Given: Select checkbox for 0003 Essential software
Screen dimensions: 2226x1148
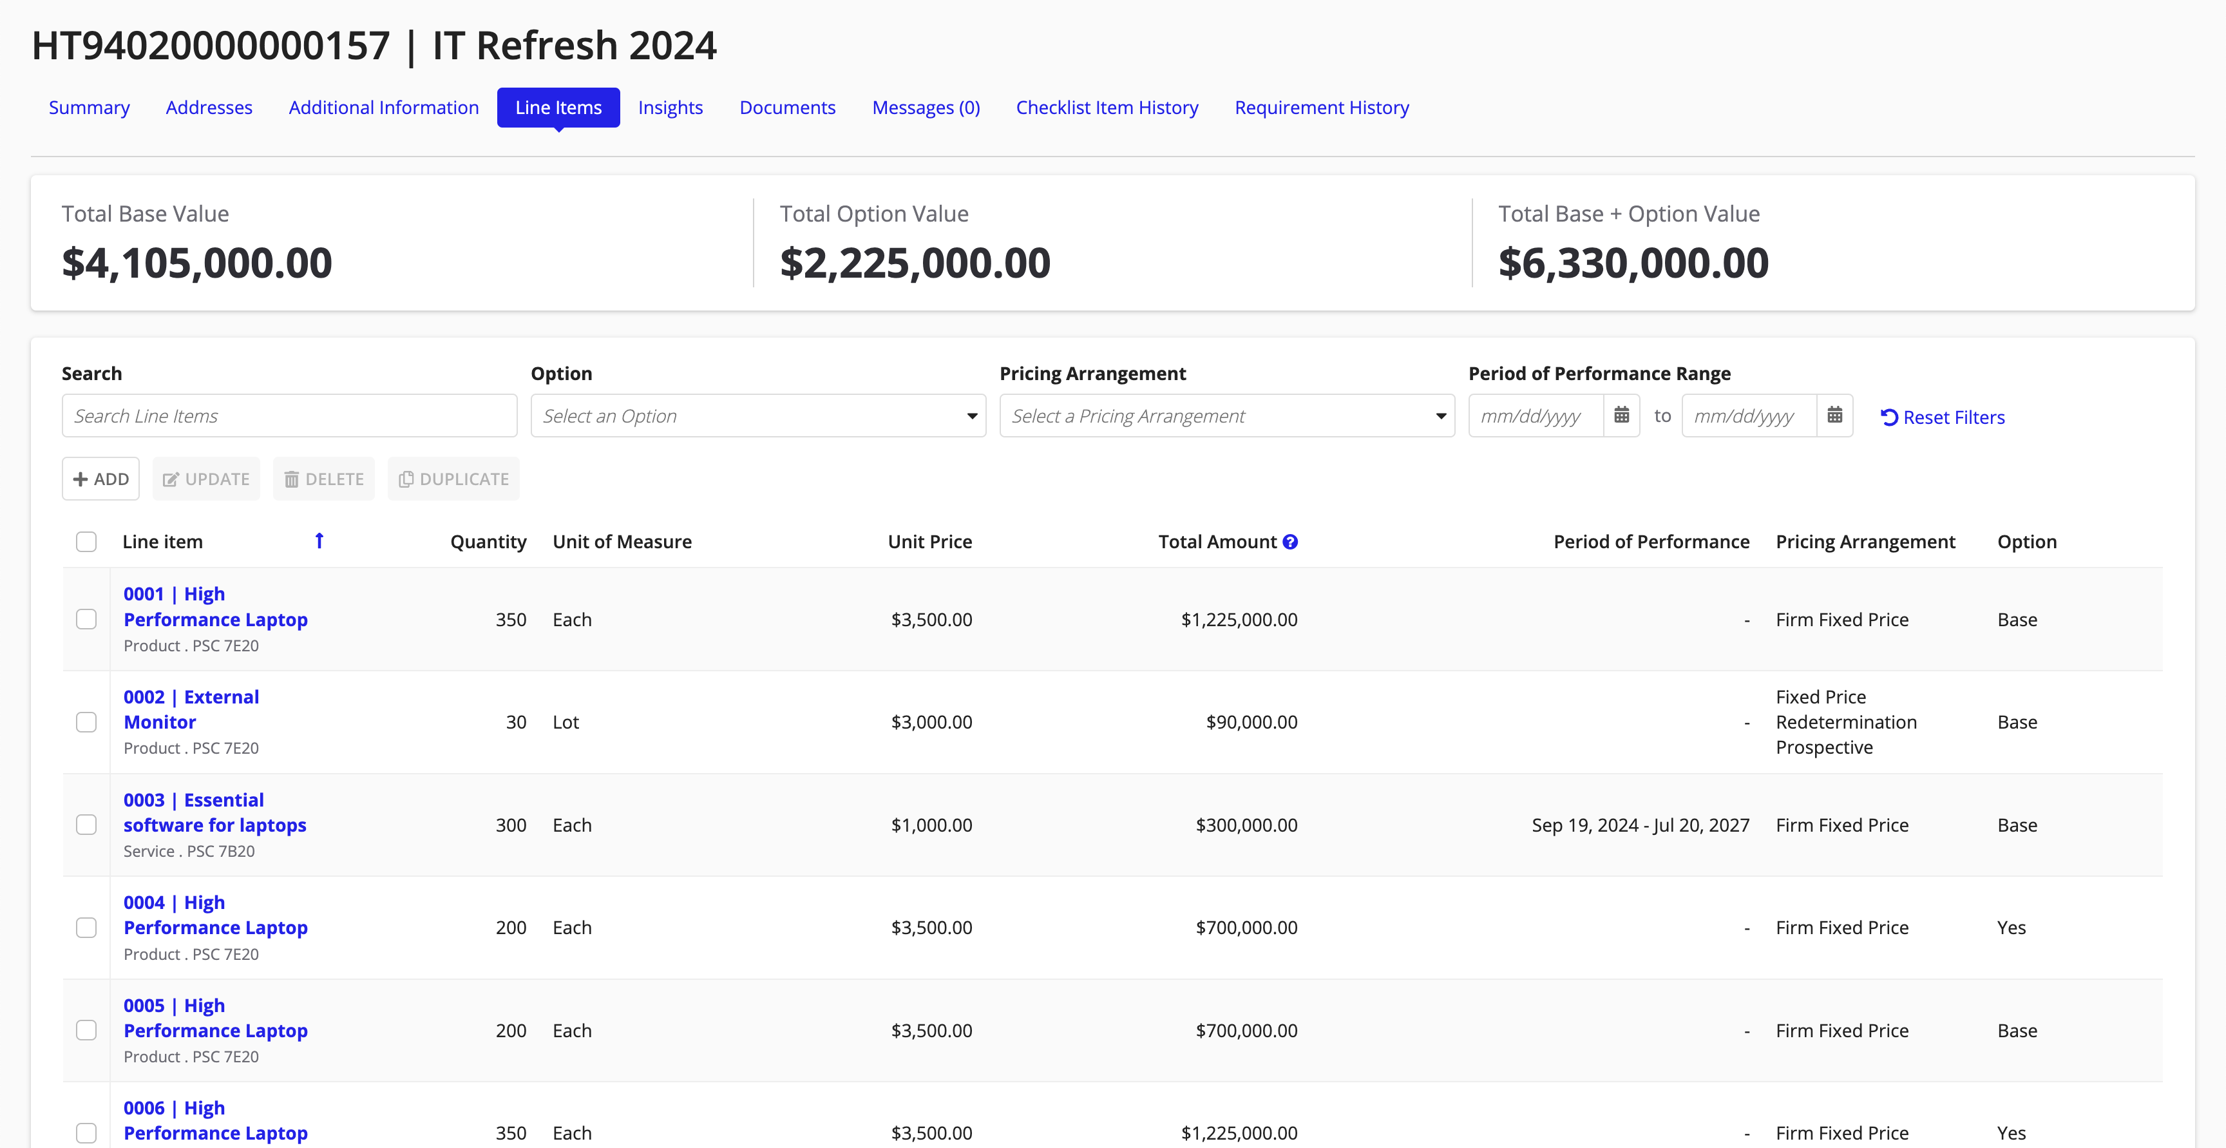Looking at the screenshot, I should click(x=86, y=825).
